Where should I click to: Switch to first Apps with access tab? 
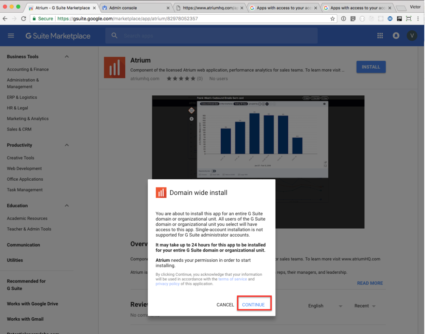point(283,8)
